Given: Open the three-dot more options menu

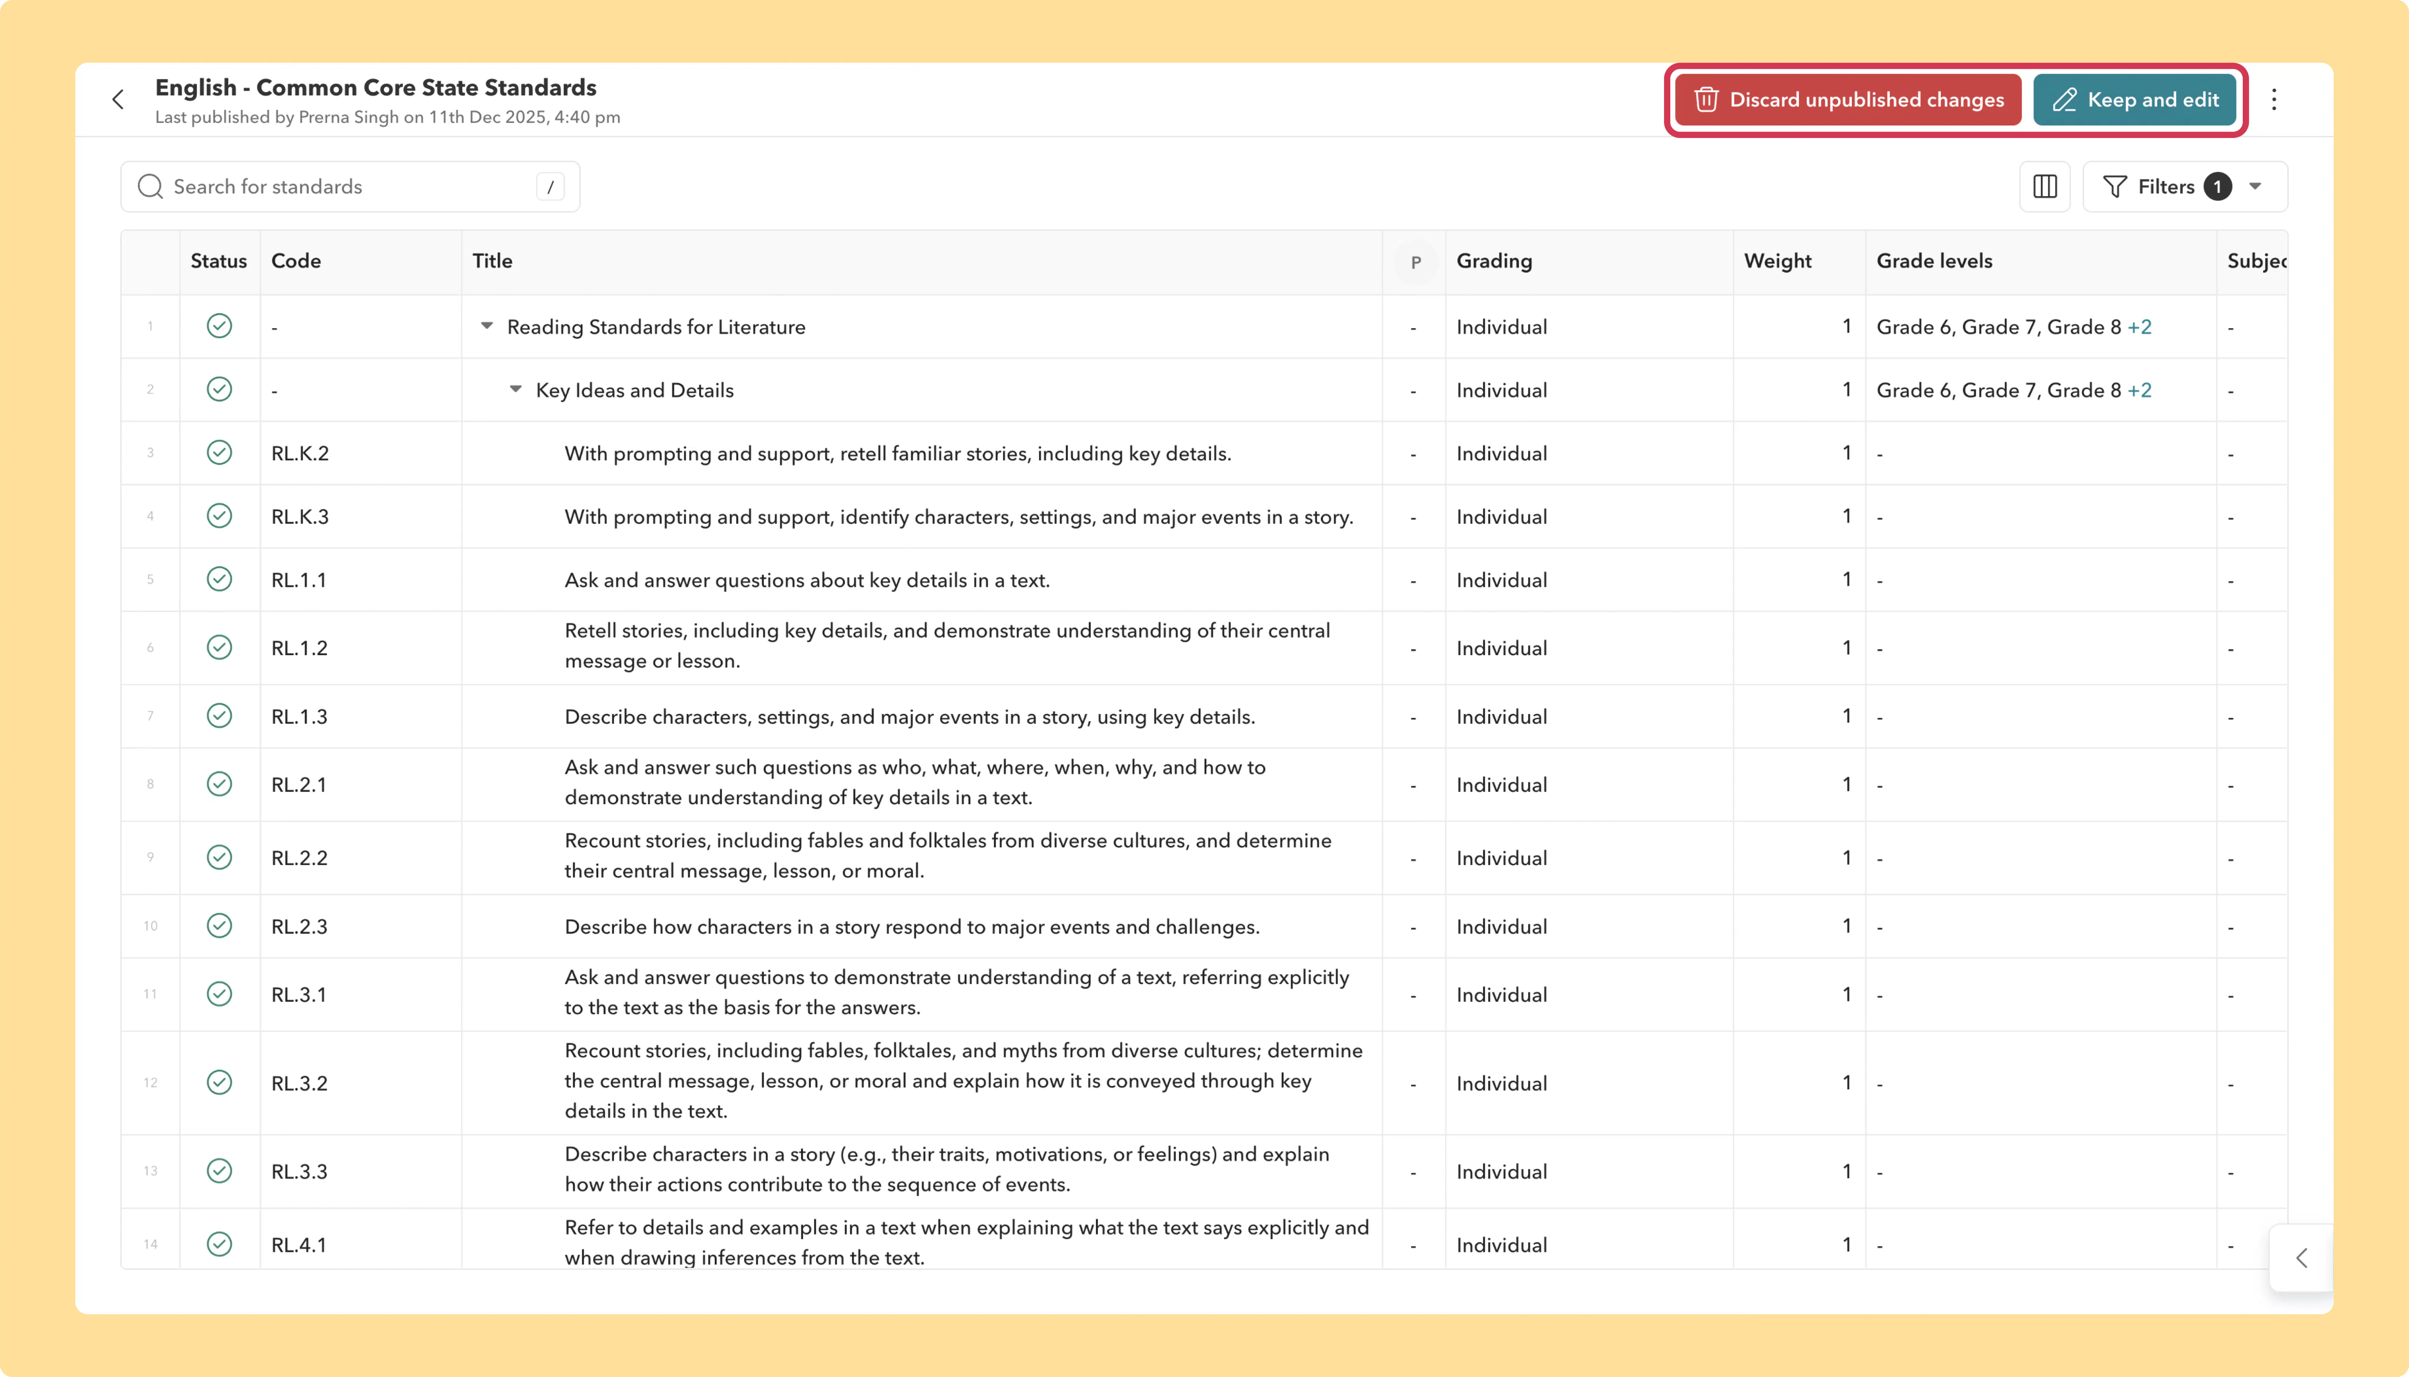Looking at the screenshot, I should (2274, 99).
